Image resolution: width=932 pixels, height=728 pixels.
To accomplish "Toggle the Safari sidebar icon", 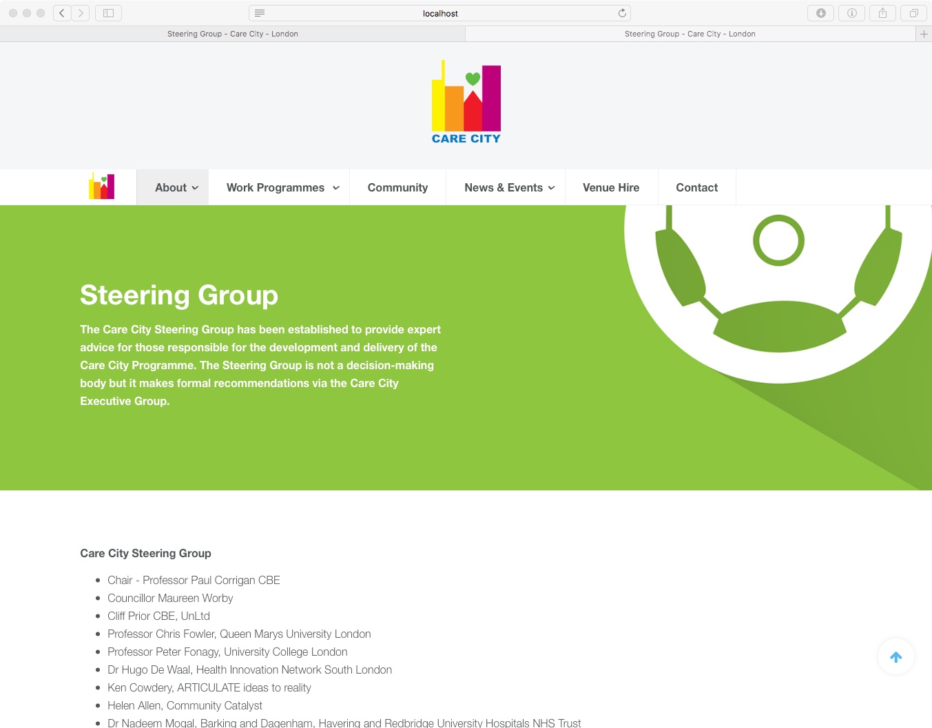I will point(108,13).
